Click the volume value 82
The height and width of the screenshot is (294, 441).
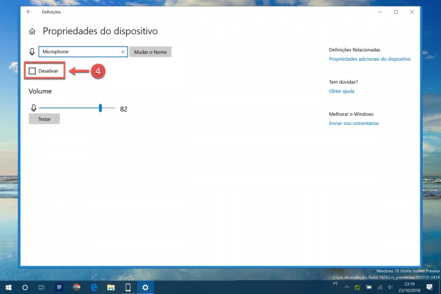(124, 109)
